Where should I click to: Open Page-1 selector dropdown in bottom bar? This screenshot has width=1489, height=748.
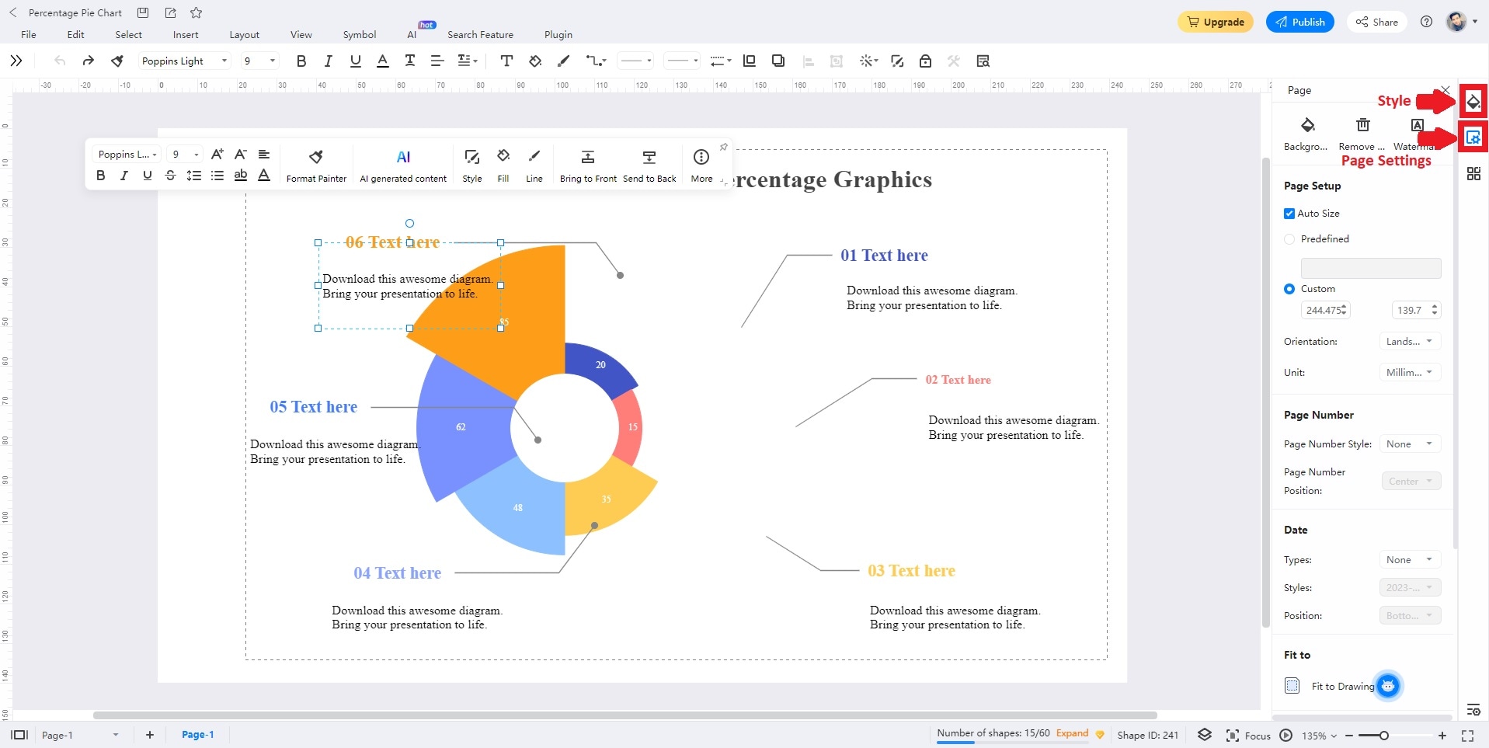(80, 735)
